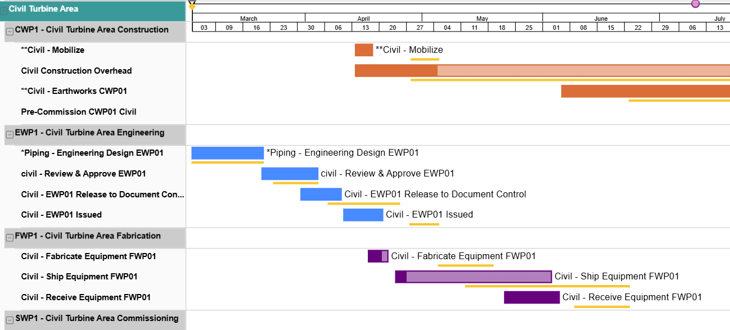Viewport: 730px width, 330px height.
Task: Collapse the CWP1 Construction group
Action: pyautogui.click(x=10, y=32)
